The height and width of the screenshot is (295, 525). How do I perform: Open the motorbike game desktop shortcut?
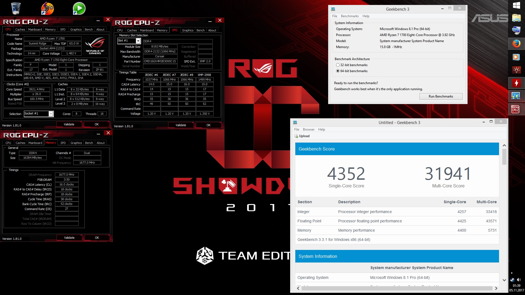(x=47, y=8)
